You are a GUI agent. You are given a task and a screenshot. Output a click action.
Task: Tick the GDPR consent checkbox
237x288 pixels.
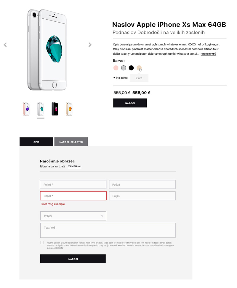coord(42,243)
